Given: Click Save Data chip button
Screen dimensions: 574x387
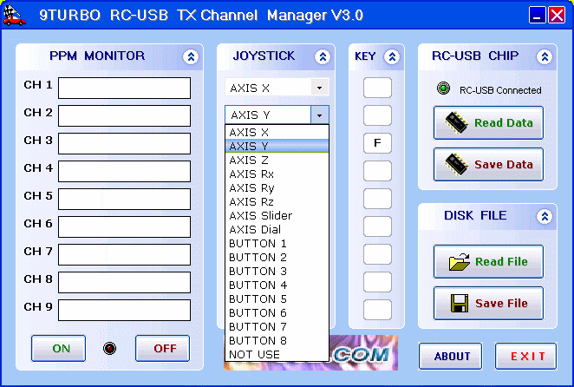Looking at the screenshot, I should pos(488,165).
